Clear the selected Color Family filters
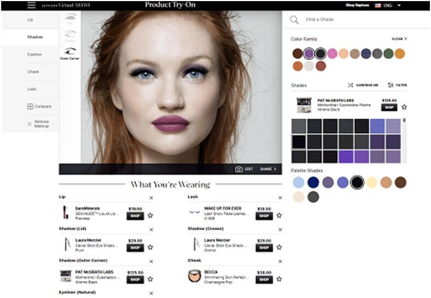Image resolution: width=431 pixels, height=298 pixels. click(399, 39)
